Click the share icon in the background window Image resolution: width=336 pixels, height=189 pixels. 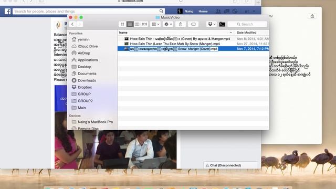(312, 16)
